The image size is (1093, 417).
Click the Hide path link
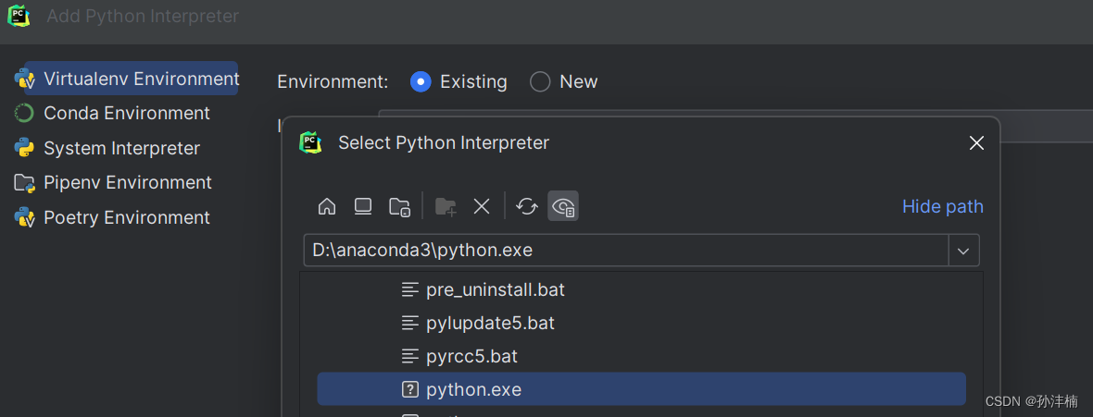(x=942, y=206)
